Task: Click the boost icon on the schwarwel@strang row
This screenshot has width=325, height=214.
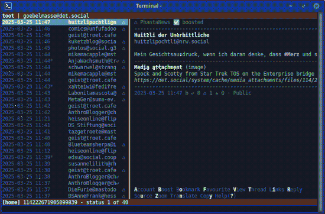Action: click(x=123, y=67)
